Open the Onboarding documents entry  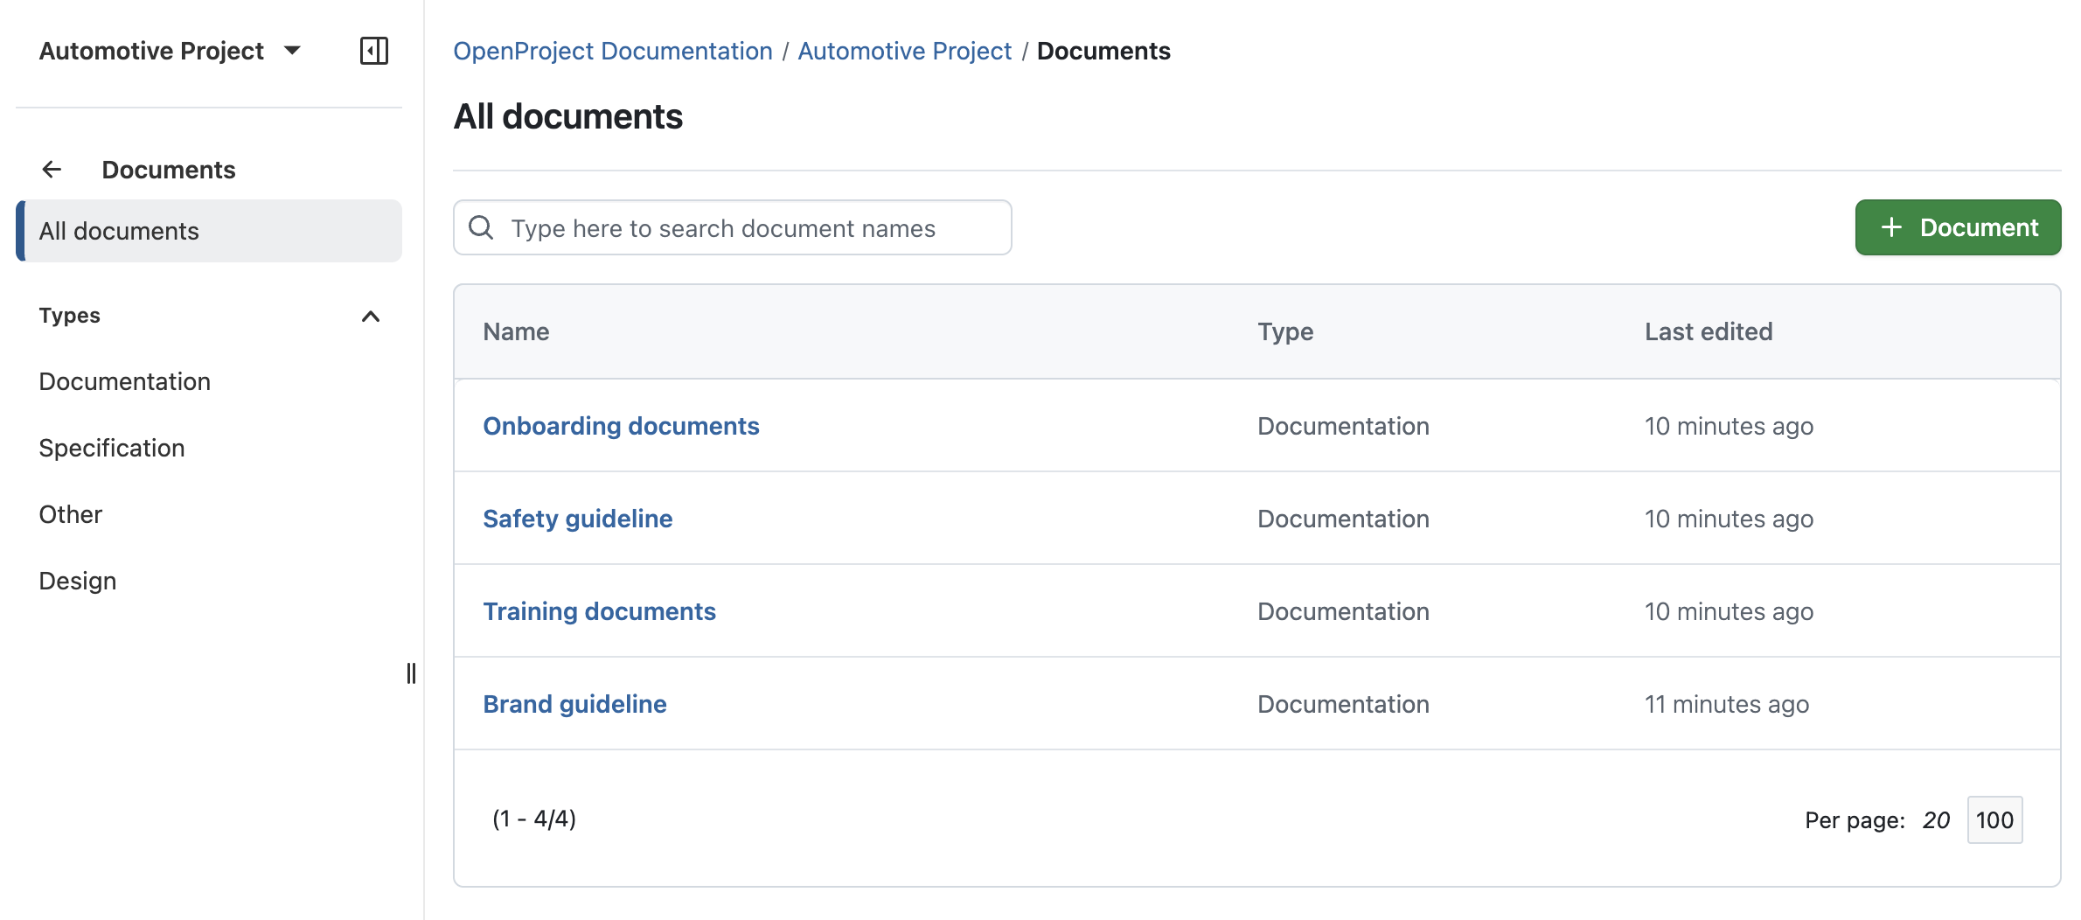(621, 426)
